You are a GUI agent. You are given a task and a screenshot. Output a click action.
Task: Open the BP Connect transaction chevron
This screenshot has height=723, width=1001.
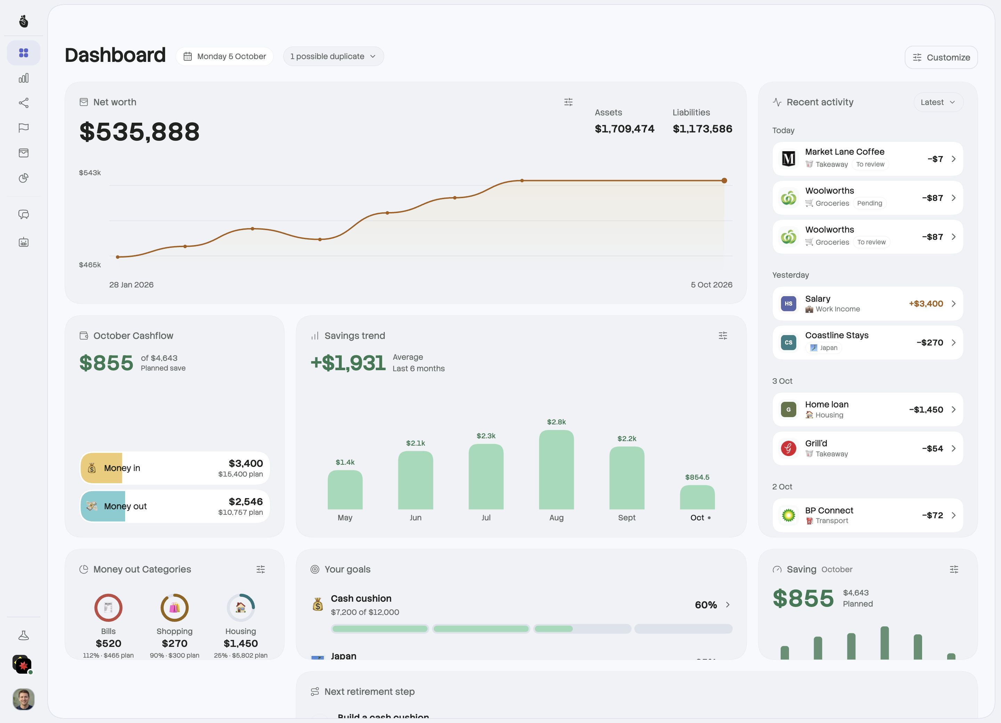point(953,515)
